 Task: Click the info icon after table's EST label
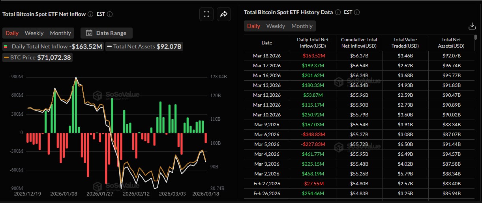358,12
